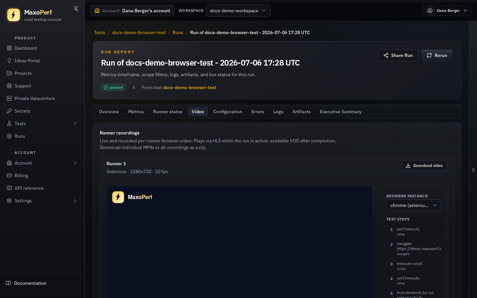Image resolution: width=477 pixels, height=298 pixels.
Task: Click the Dashboard grid icon
Action: click(9, 48)
